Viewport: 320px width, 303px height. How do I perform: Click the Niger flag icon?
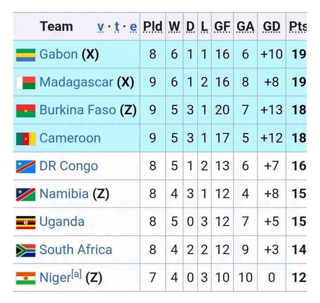[x=26, y=278]
